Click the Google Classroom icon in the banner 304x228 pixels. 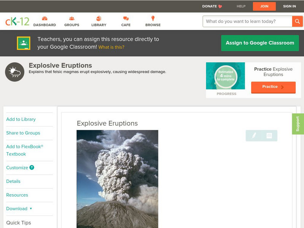24,43
